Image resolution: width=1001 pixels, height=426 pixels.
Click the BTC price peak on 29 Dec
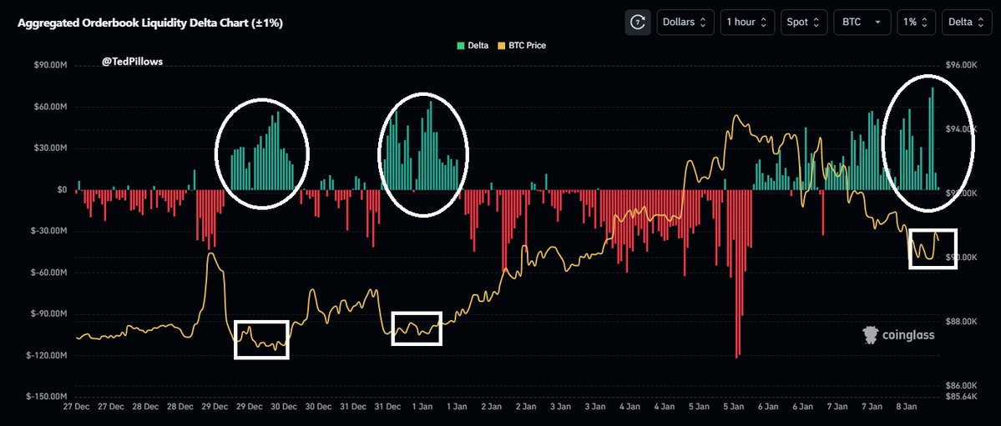coord(210,253)
